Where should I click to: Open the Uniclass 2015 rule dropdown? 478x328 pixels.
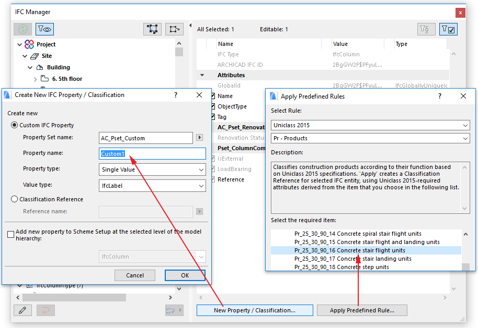pos(370,125)
